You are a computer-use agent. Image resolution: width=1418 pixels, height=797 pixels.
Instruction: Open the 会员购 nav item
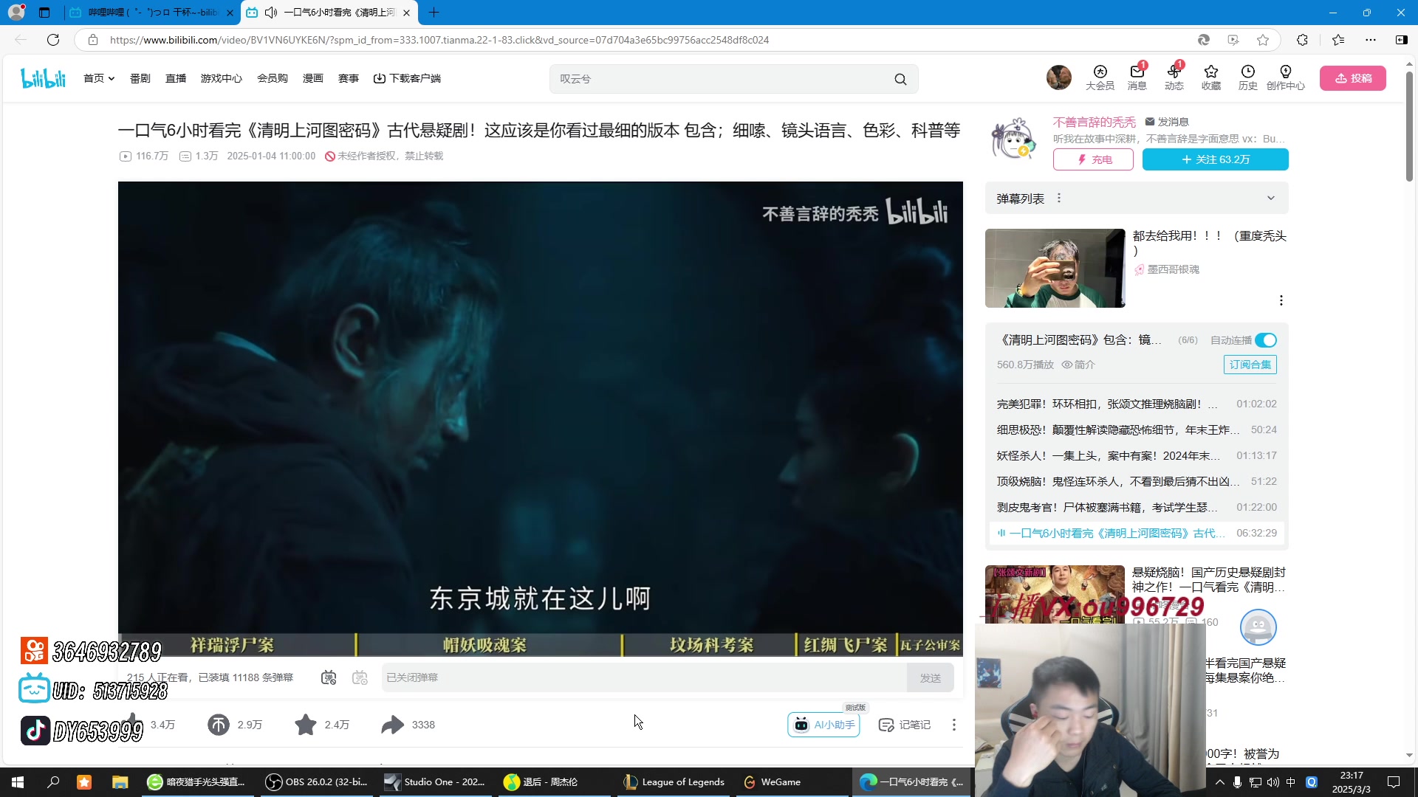[x=273, y=78]
